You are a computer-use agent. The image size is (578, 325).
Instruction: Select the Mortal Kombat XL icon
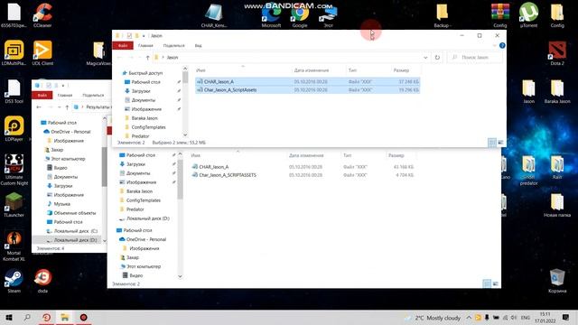point(14,246)
